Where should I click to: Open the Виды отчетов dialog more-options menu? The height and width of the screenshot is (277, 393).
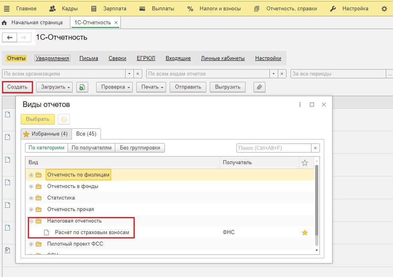(300, 105)
